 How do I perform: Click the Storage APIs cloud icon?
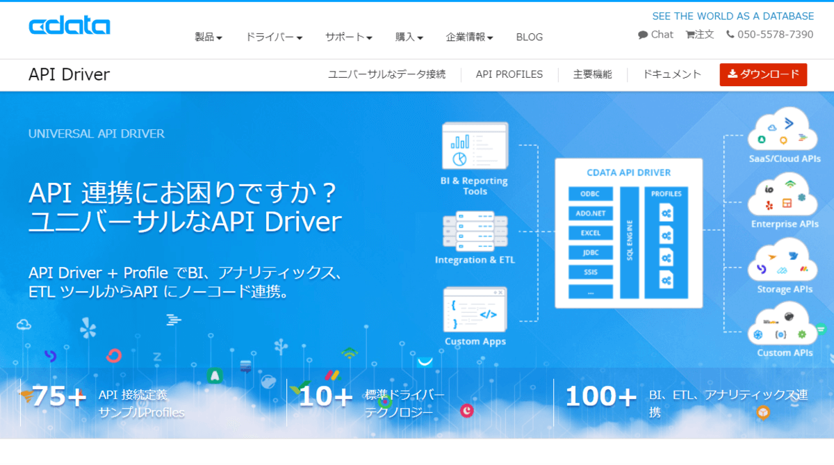pyautogui.click(x=783, y=260)
